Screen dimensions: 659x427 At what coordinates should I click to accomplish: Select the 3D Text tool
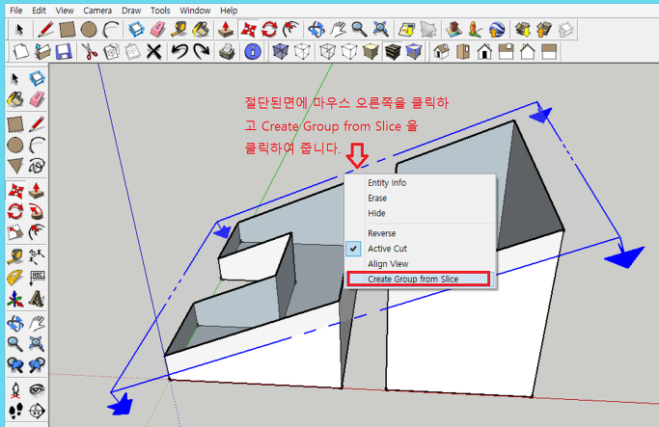pos(37,299)
